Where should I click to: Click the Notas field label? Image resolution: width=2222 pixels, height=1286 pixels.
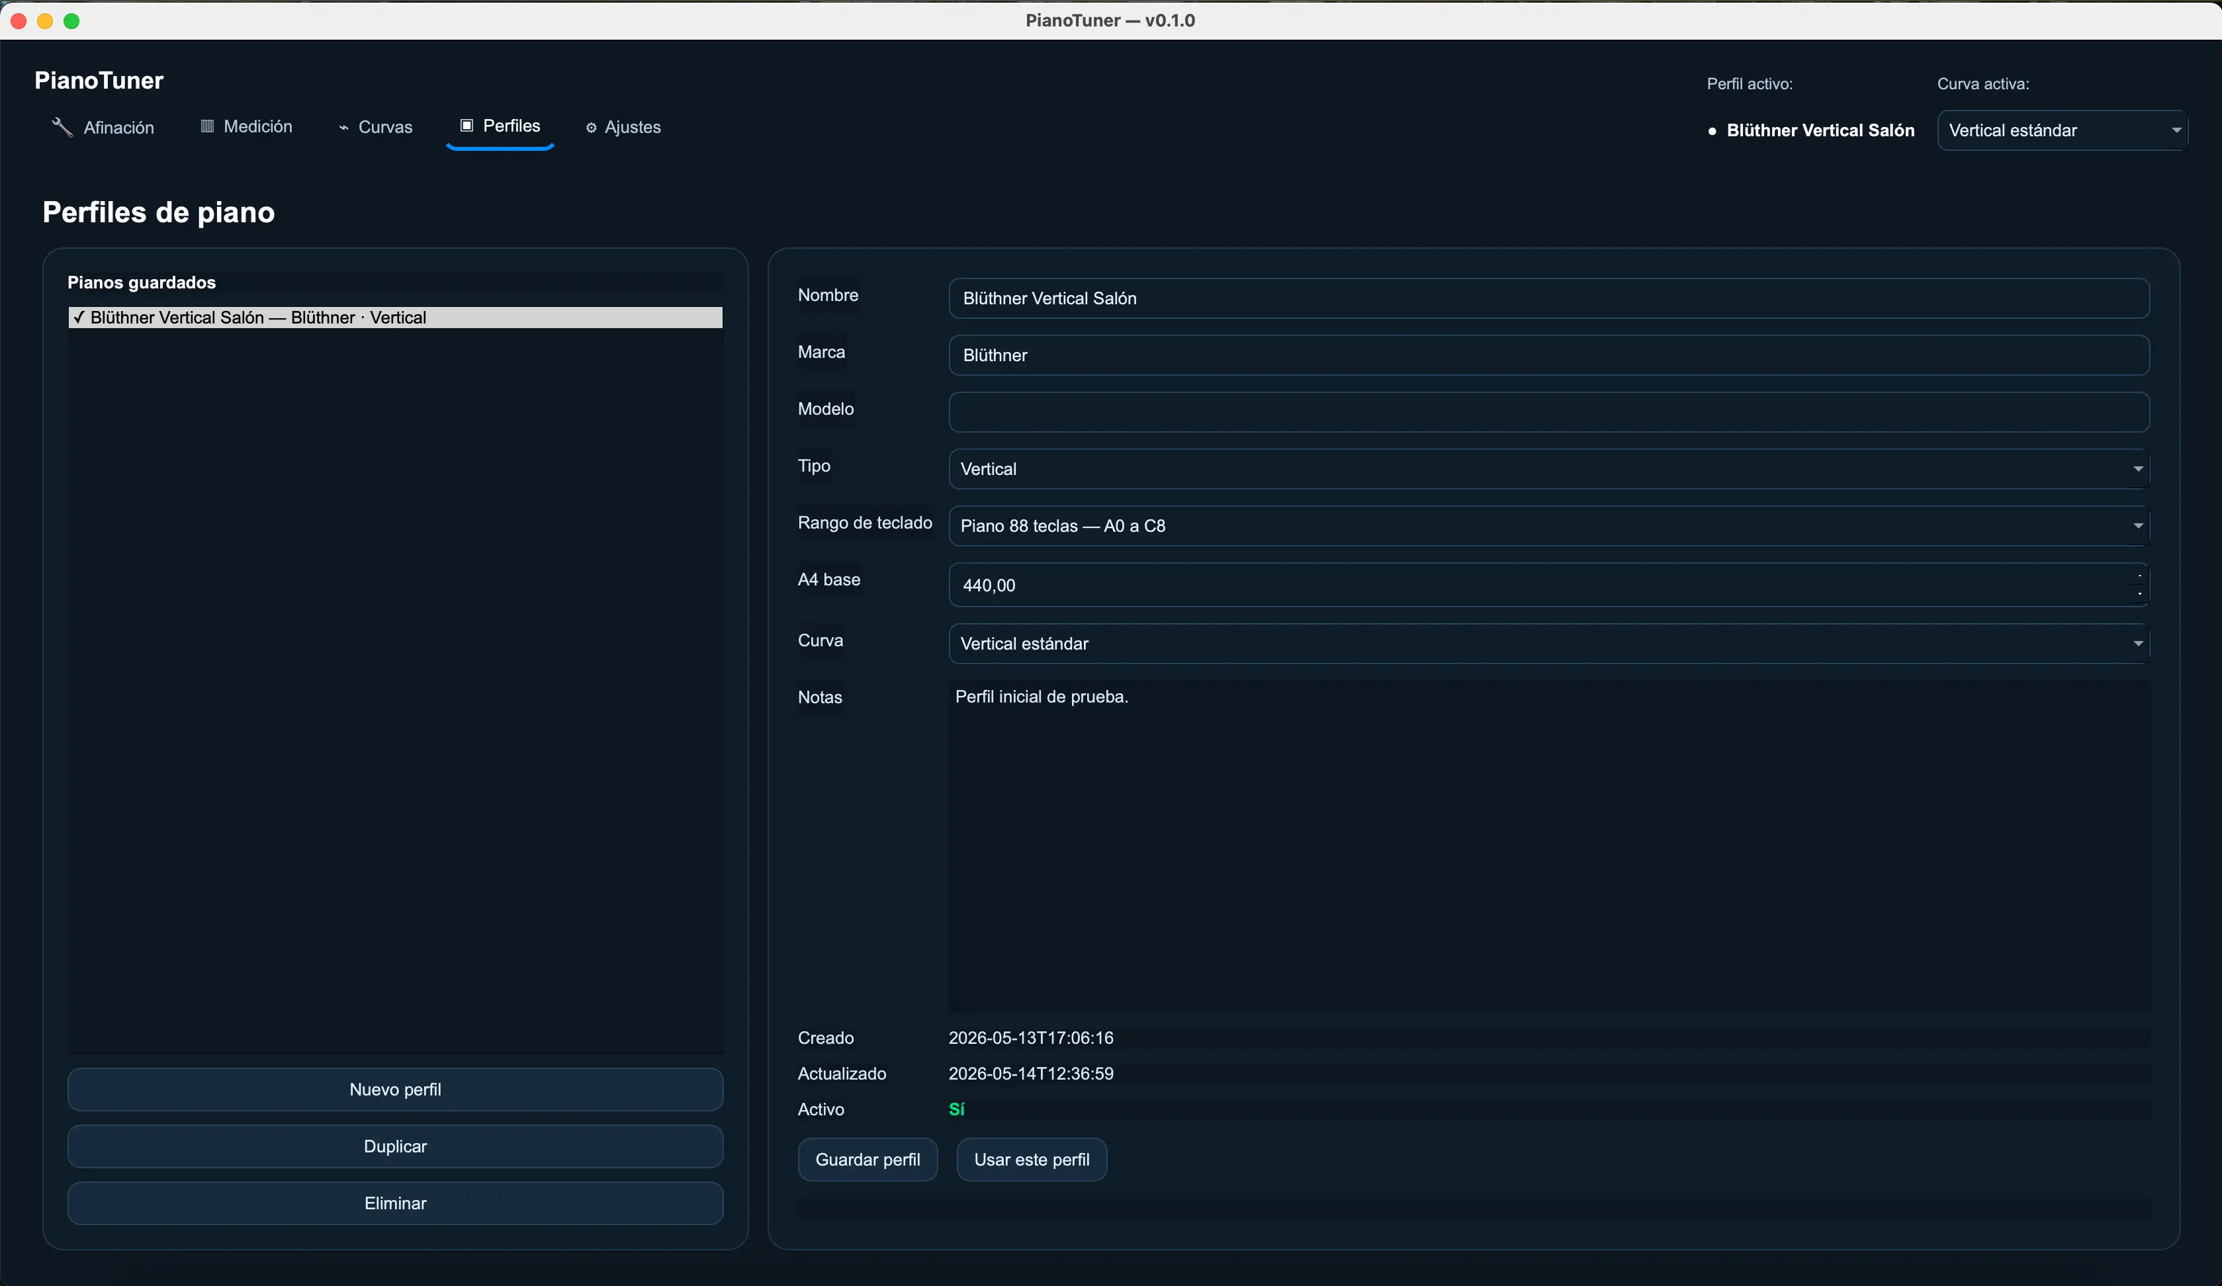pos(820,697)
